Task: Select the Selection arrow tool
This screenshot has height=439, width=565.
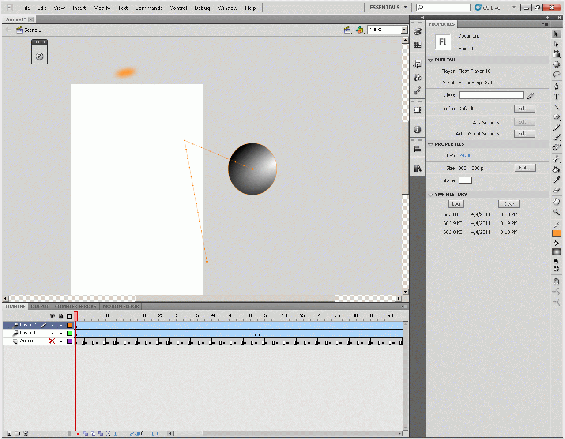Action: click(x=556, y=34)
